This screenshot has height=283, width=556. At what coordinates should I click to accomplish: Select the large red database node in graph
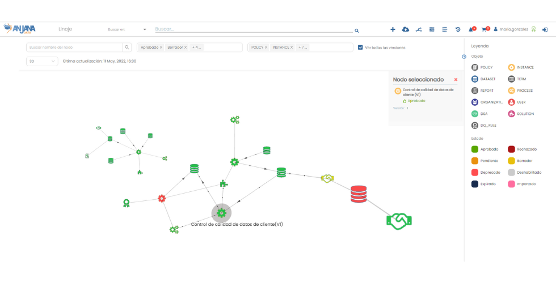coord(358,194)
